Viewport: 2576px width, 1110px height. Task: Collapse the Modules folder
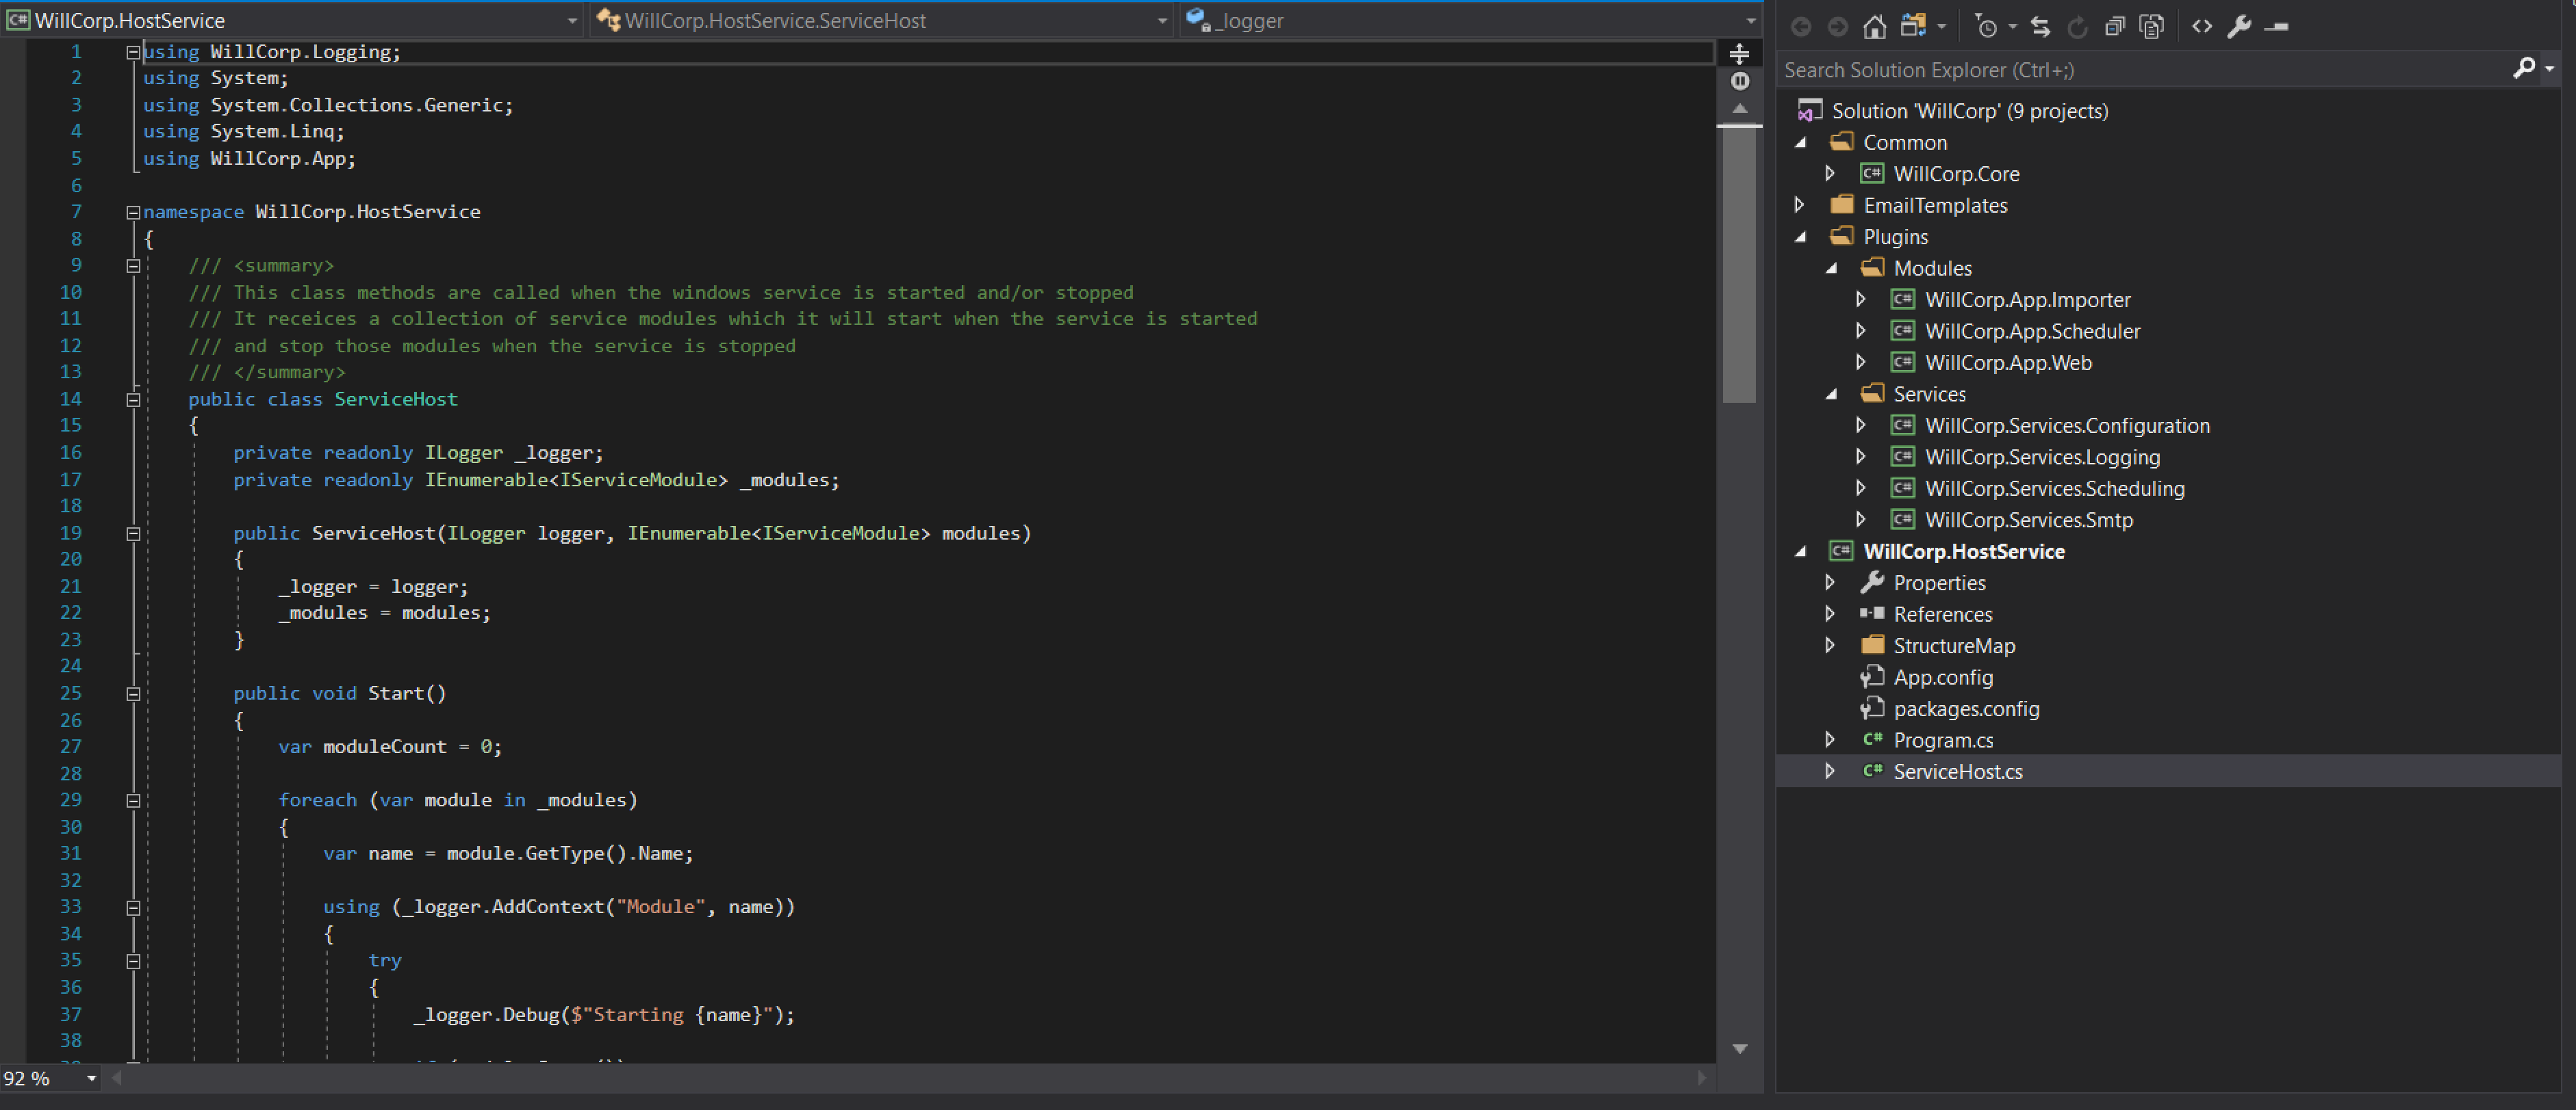point(1832,268)
